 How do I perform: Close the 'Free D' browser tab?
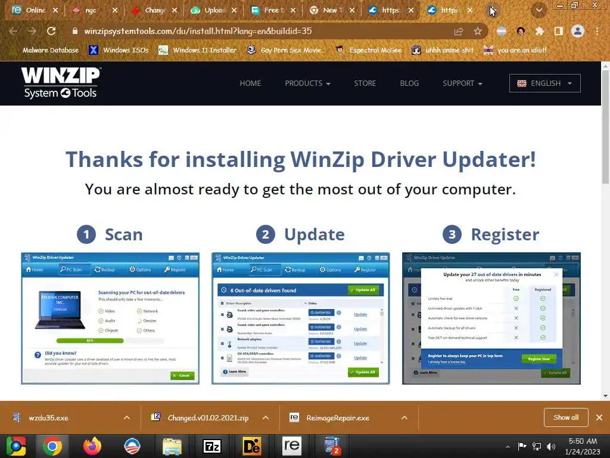click(x=293, y=11)
